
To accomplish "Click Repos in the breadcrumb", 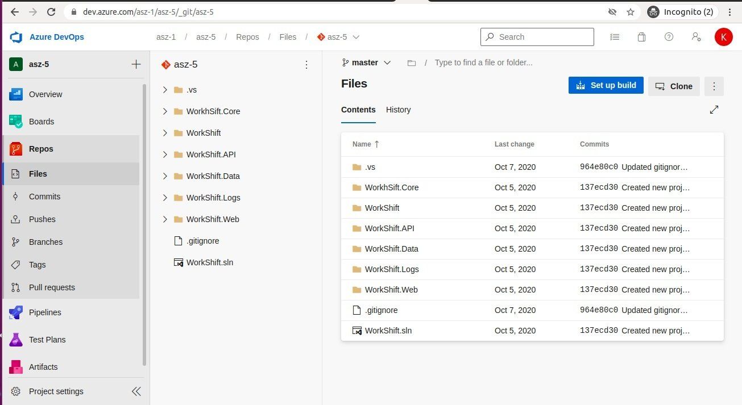I will point(247,37).
